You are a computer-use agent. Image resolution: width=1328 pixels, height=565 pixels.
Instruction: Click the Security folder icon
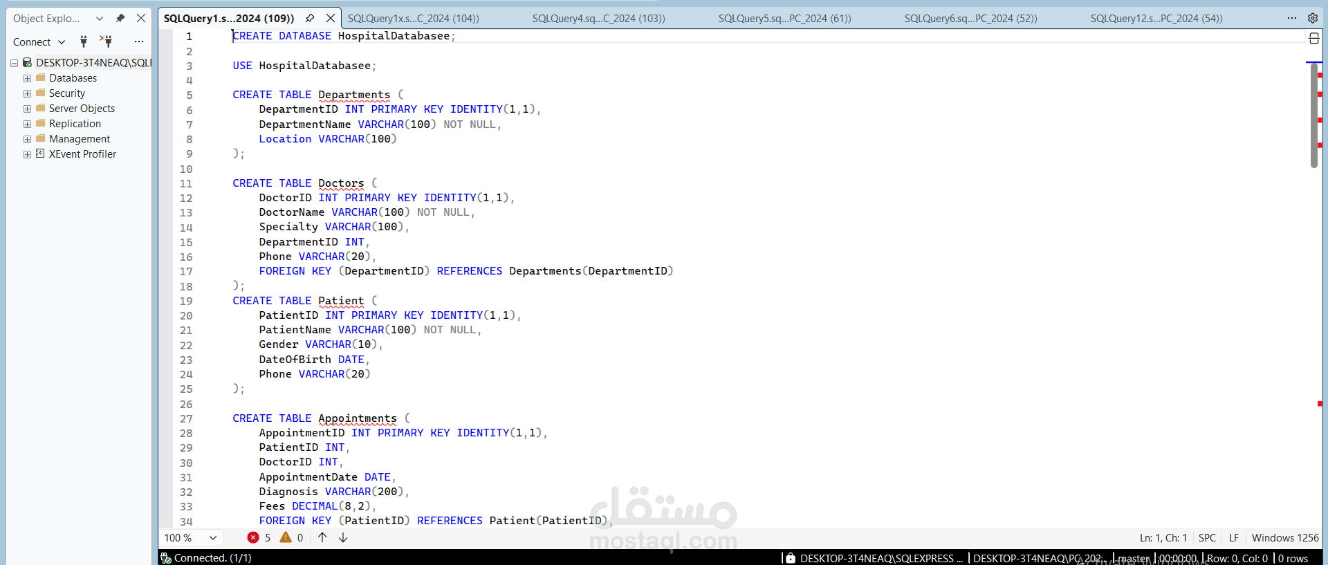(x=40, y=93)
